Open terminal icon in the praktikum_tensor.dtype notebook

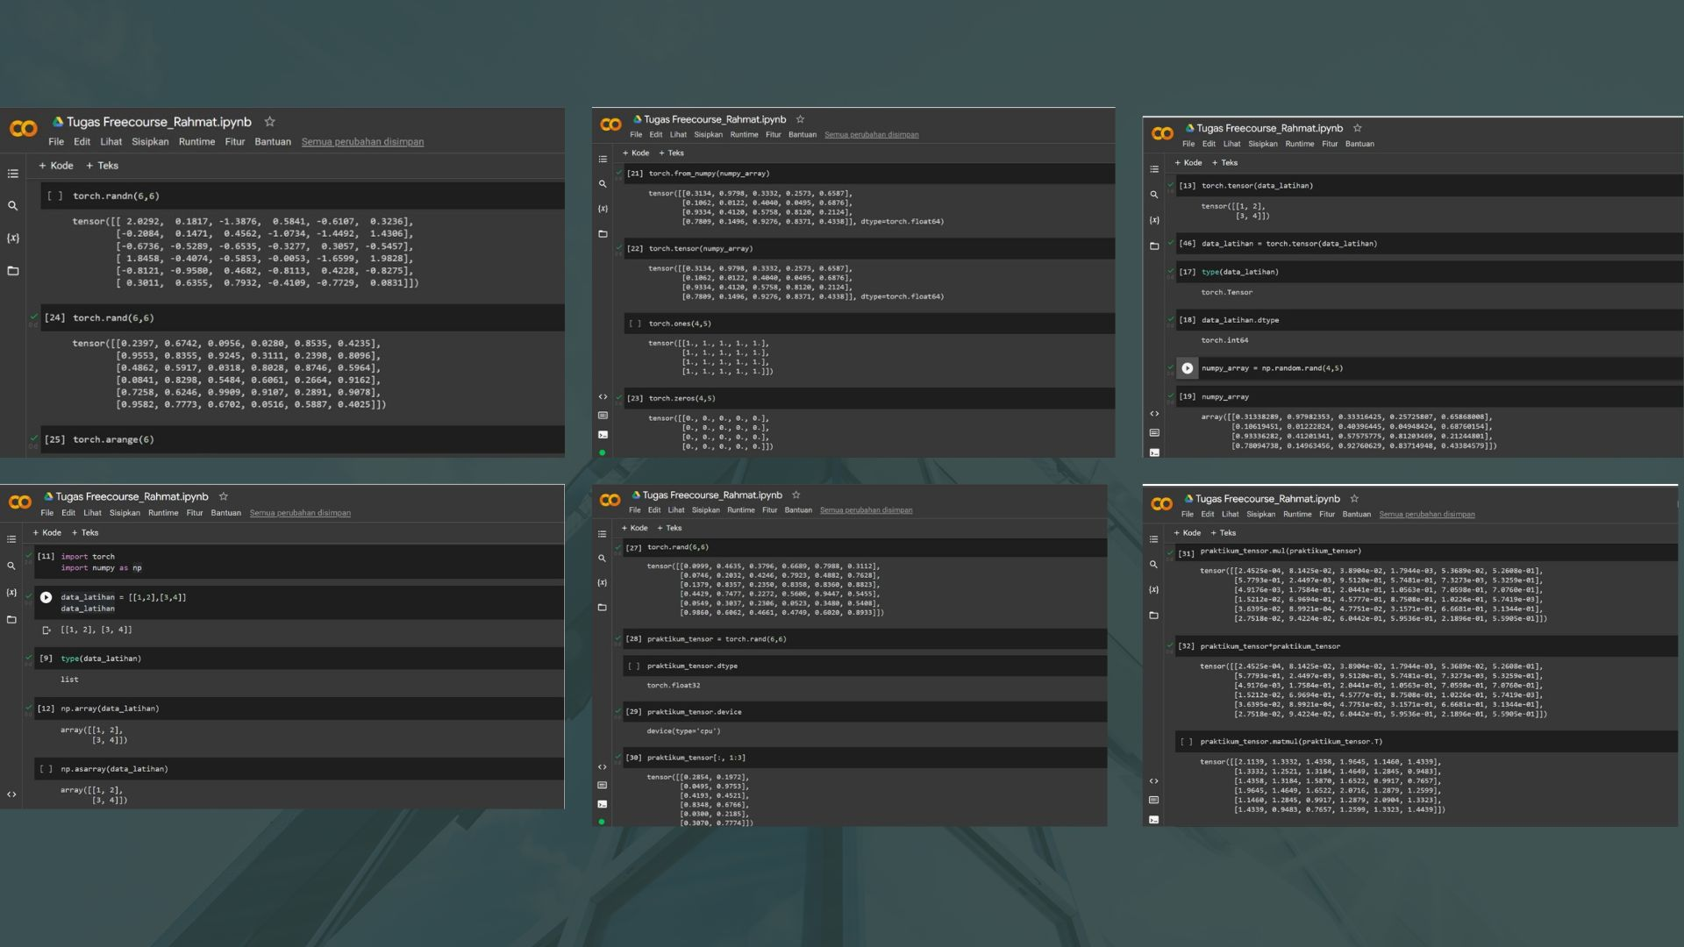pos(602,804)
